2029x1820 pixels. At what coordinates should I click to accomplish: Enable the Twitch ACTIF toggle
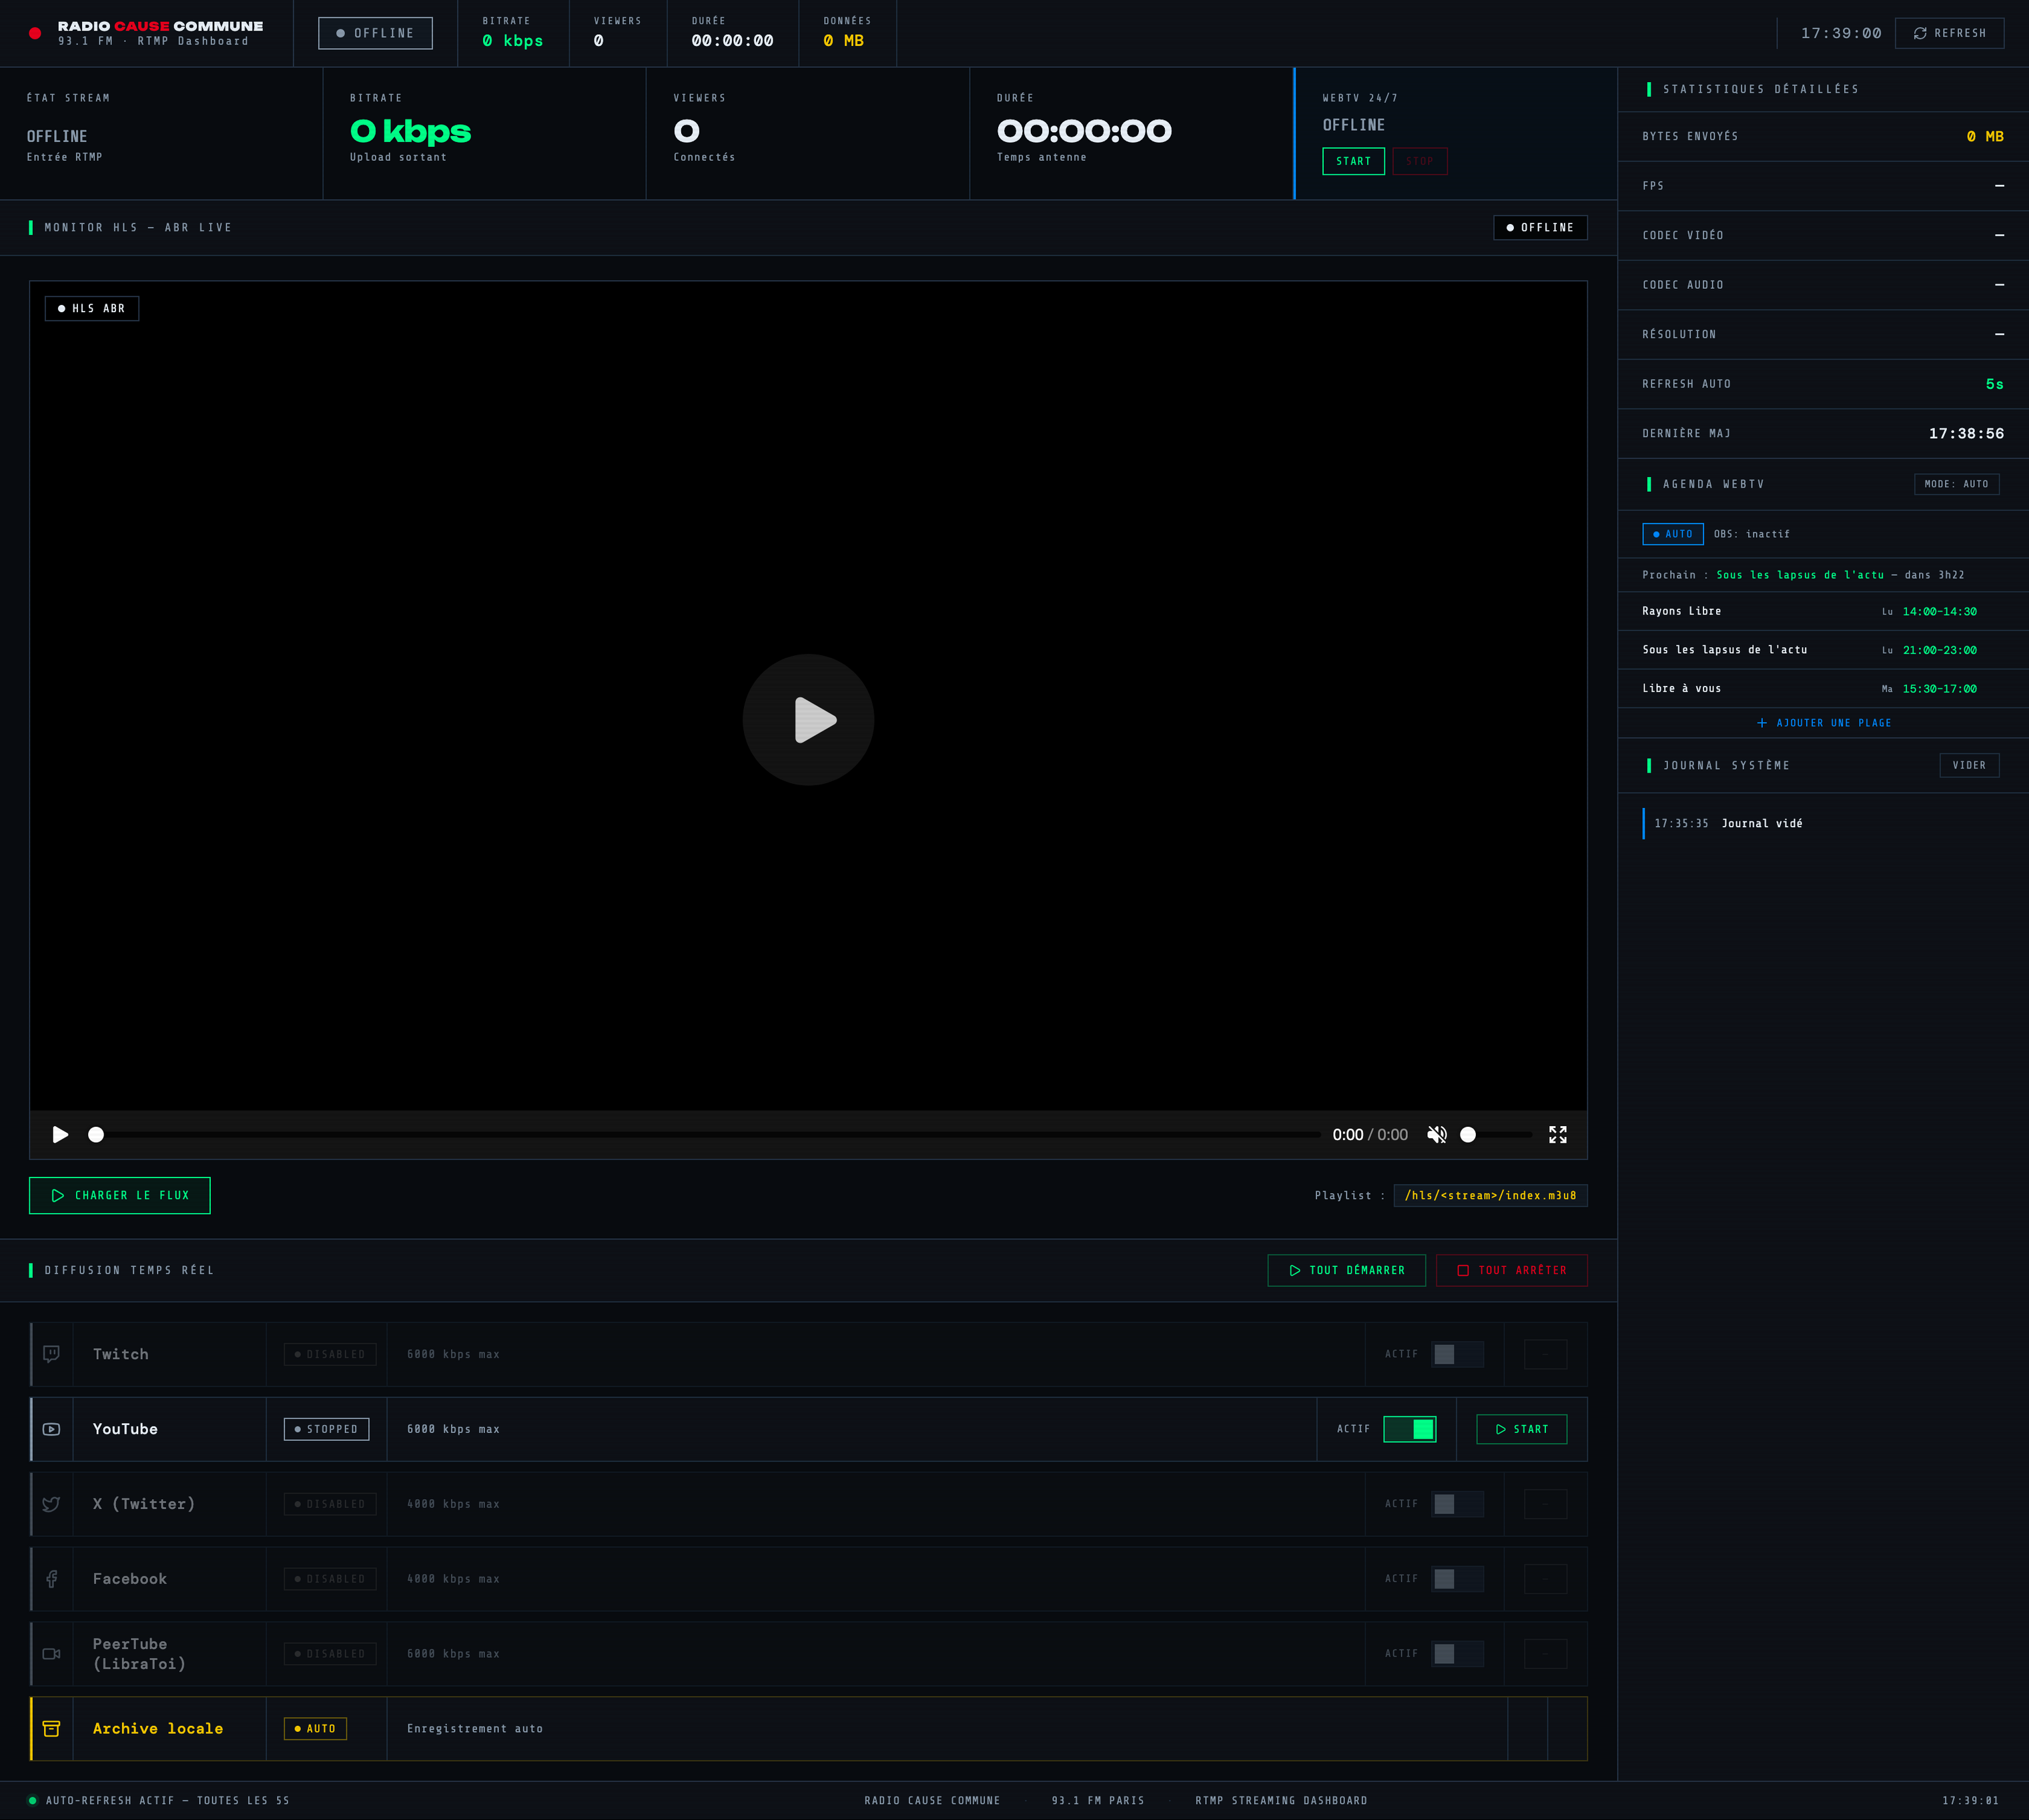click(1456, 1354)
